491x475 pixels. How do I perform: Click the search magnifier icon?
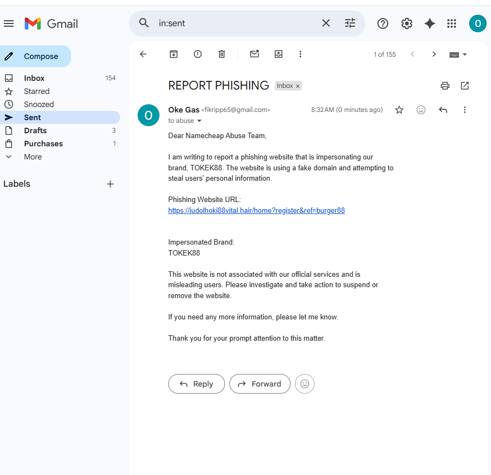pyautogui.click(x=144, y=23)
